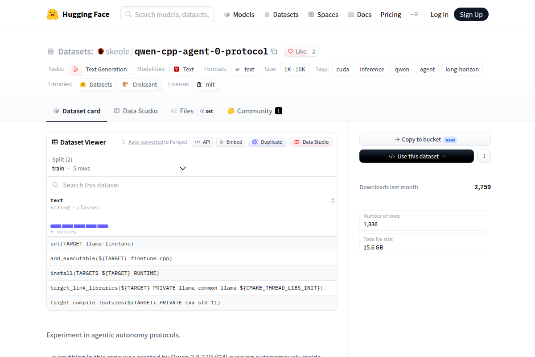Viewport: 535px width, 357px height.
Task: Focus the Search this dataset field
Action: (192, 185)
